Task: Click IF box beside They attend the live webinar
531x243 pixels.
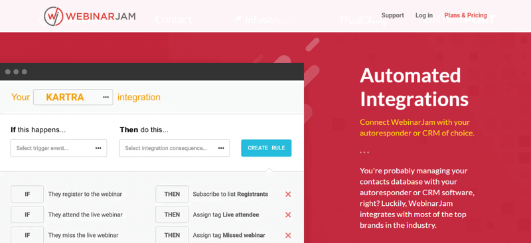Action: [27, 214]
